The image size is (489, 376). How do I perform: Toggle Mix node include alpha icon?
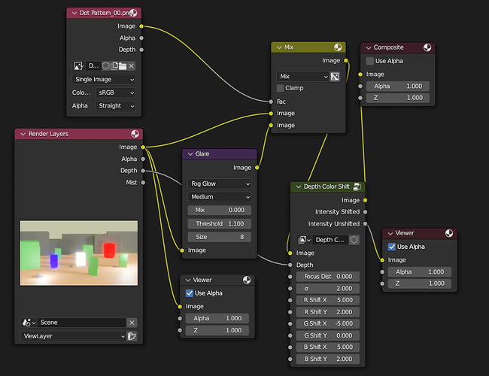[x=335, y=77]
